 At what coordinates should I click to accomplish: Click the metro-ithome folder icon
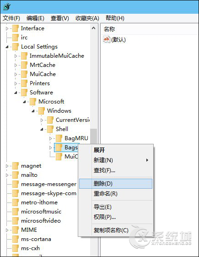(16, 202)
